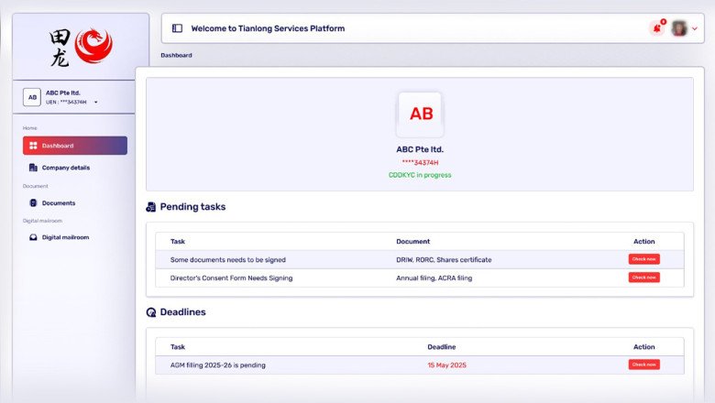Click 'Director's Consent Form Needs Signing'

coord(231,278)
